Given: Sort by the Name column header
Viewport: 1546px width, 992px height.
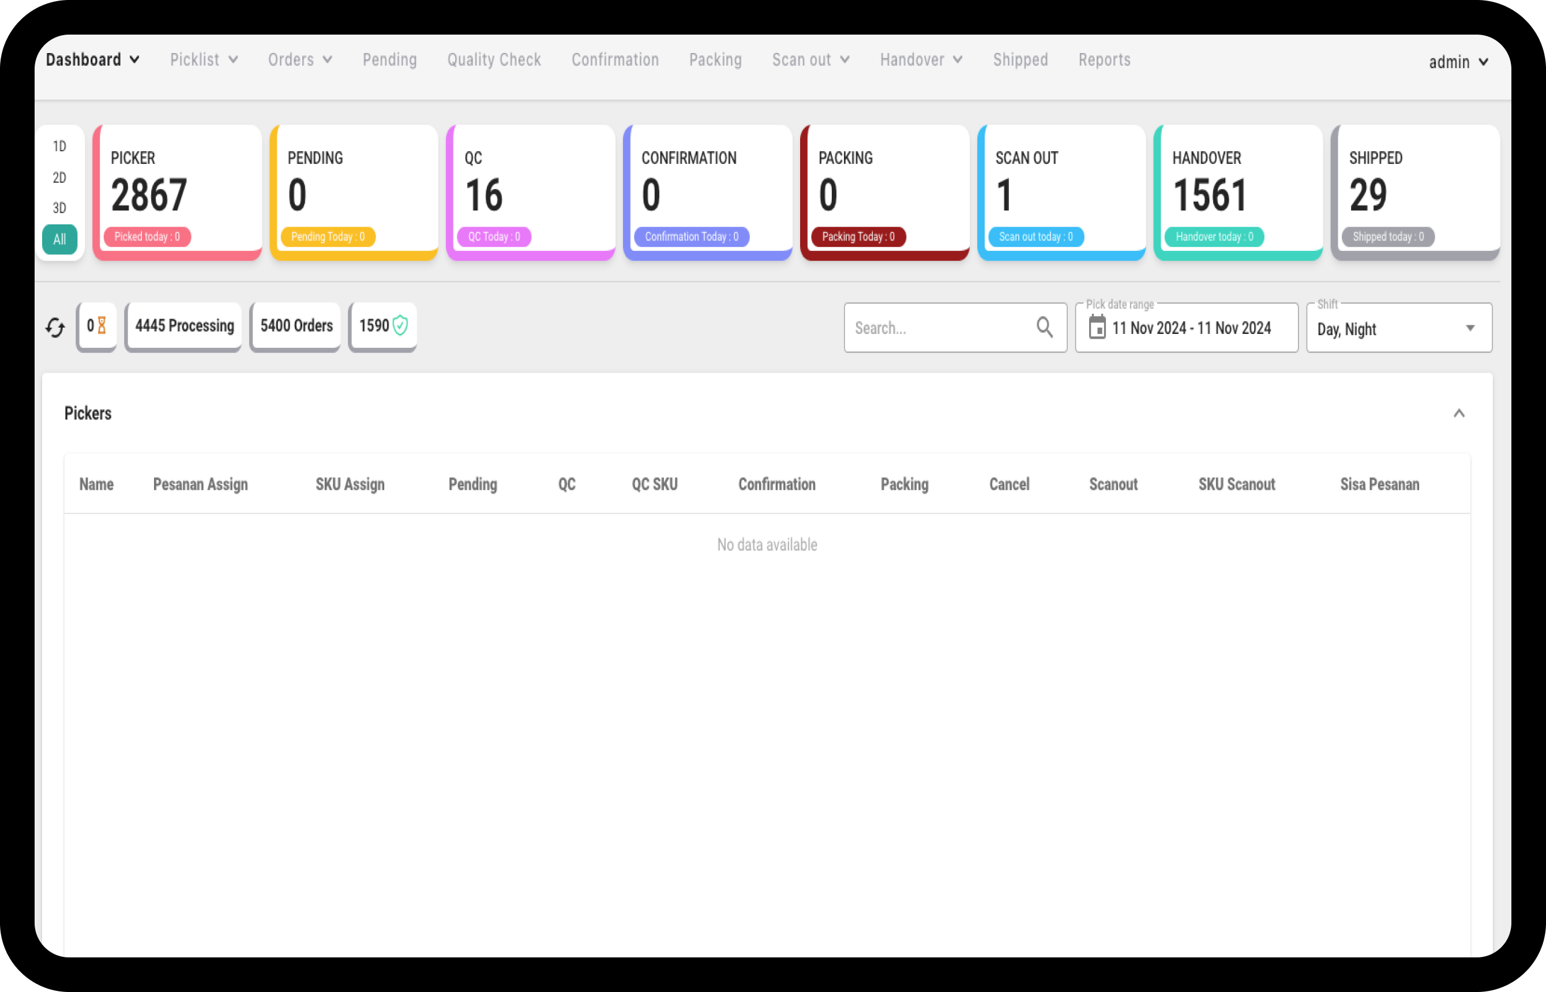Looking at the screenshot, I should 97,484.
